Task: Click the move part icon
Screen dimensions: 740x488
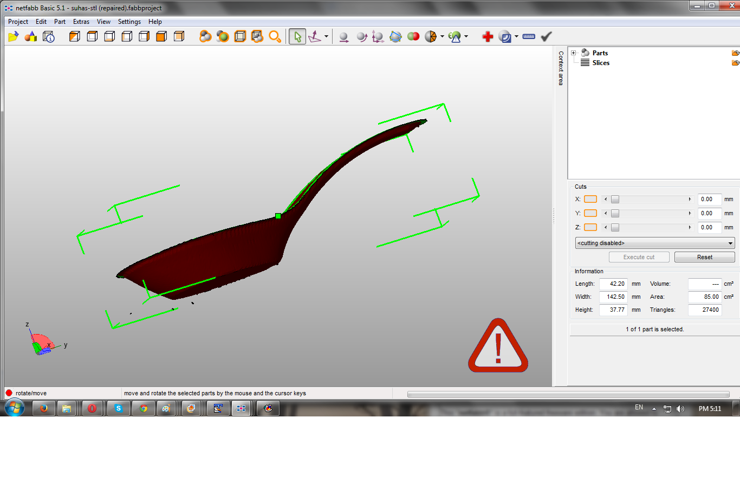Action: [x=343, y=36]
